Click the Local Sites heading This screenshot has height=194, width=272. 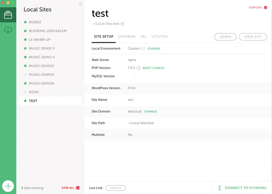37,10
